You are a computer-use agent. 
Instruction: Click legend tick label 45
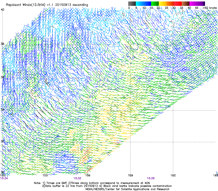(196, 8)
